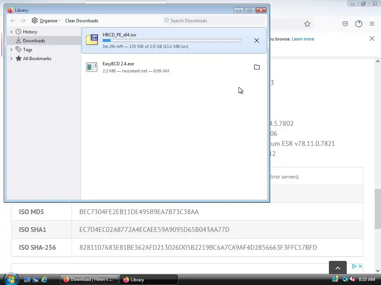Select the HBCD_PE_x64.iso filename
The height and width of the screenshot is (285, 381).
(x=119, y=35)
